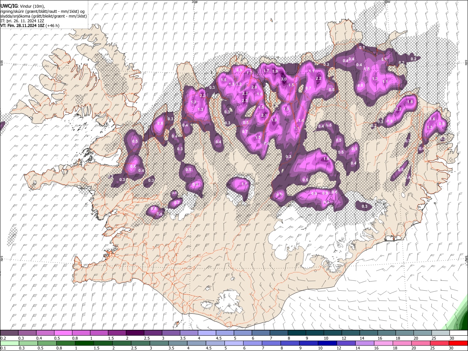Pick the bright pink snow swatch between 0.5 and 0.8

pyautogui.click(x=63, y=333)
